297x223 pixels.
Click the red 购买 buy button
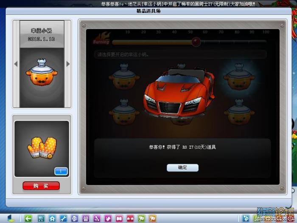coord(41,186)
